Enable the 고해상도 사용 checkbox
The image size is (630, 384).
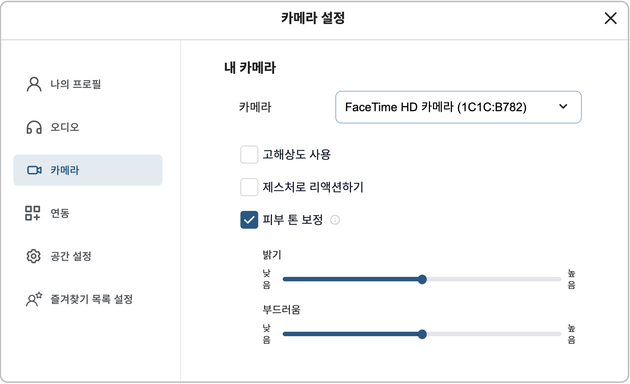pos(249,155)
